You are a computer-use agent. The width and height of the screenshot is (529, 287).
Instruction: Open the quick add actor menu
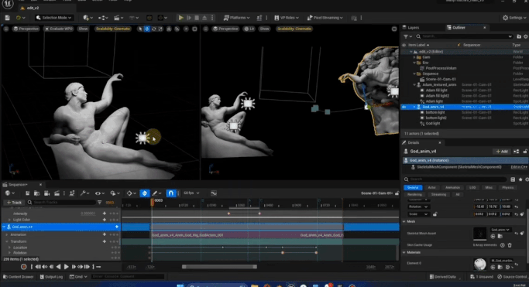point(88,18)
